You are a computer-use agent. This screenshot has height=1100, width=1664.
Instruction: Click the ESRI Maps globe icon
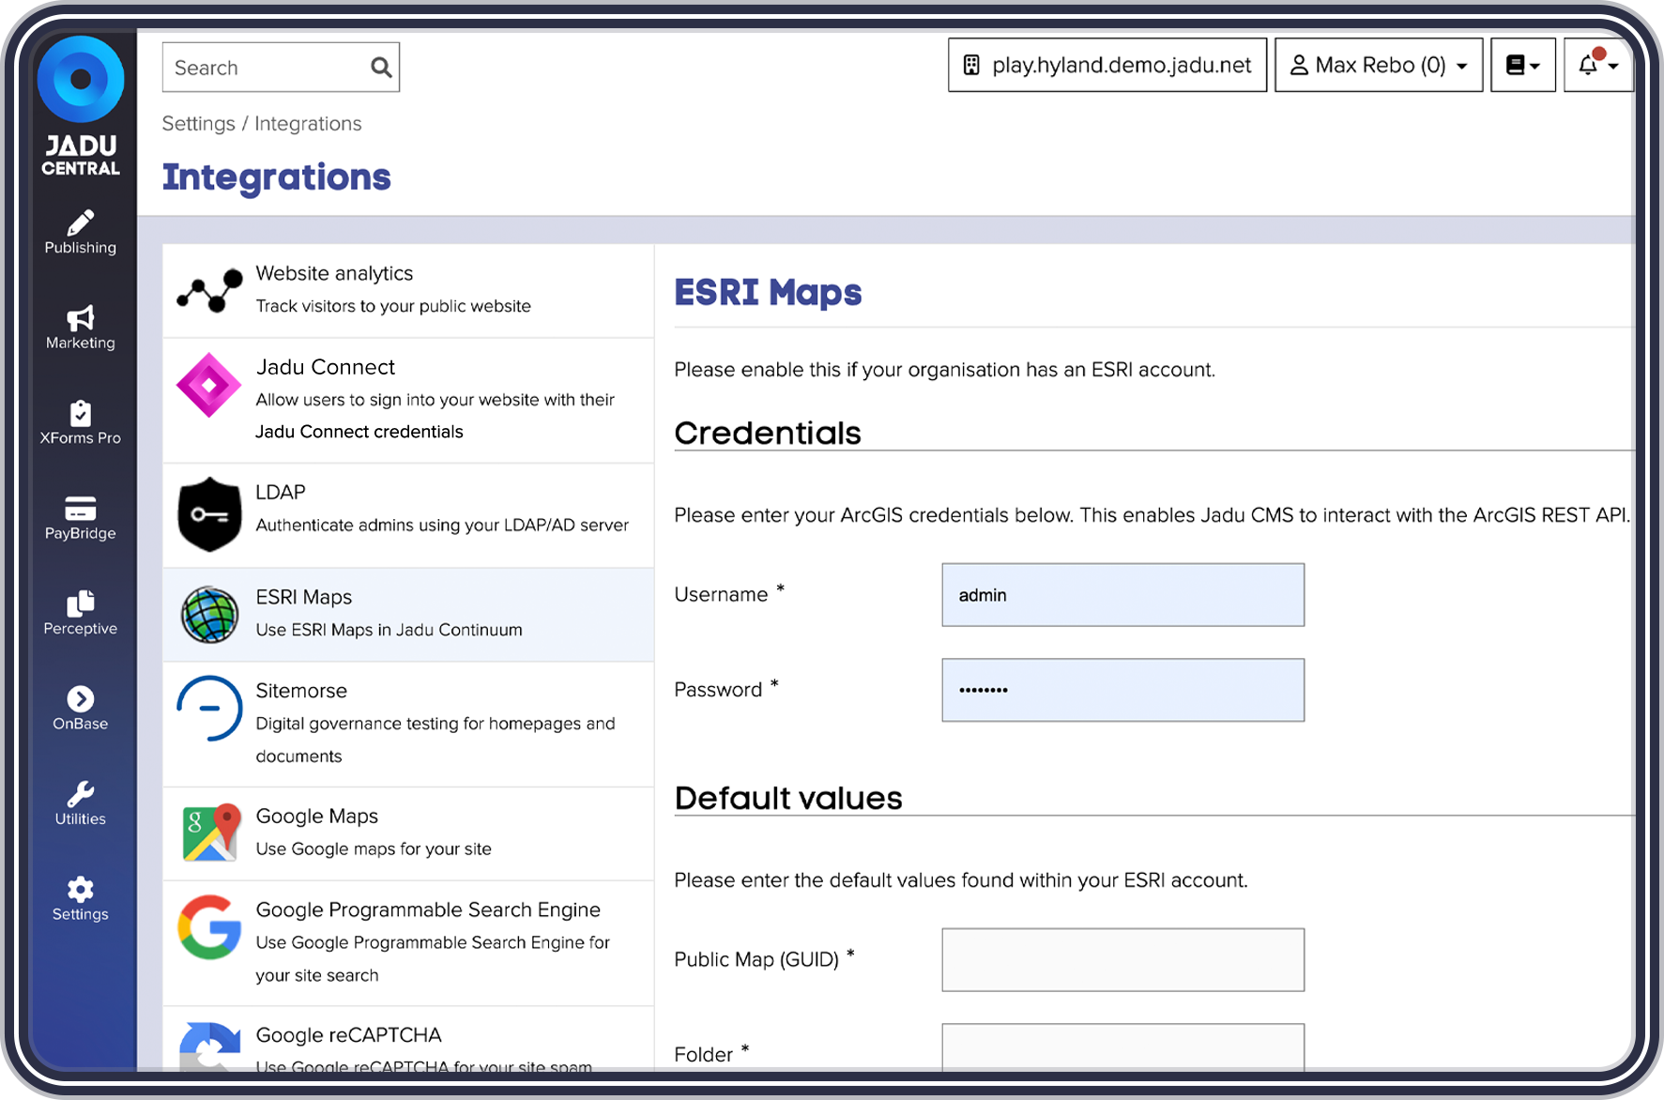tap(209, 615)
